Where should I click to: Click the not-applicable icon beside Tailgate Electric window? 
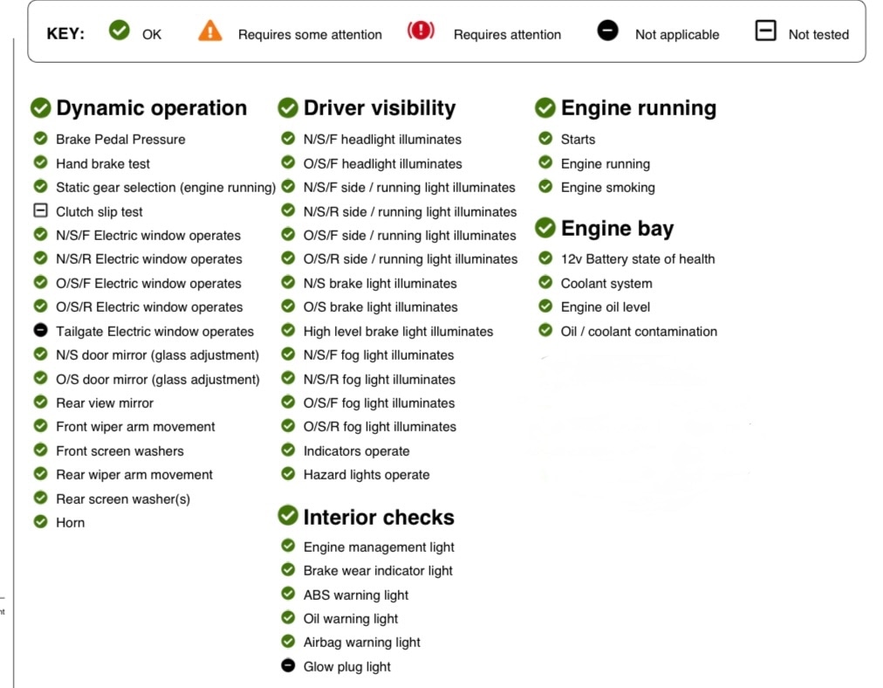click(x=40, y=331)
